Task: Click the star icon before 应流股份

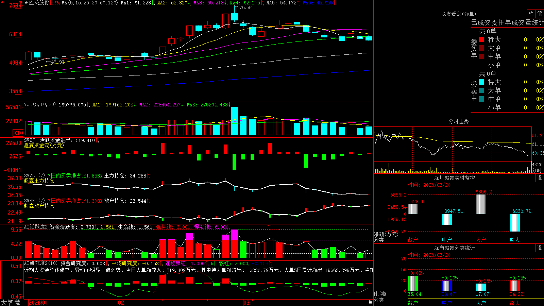Action: click(x=26, y=3)
